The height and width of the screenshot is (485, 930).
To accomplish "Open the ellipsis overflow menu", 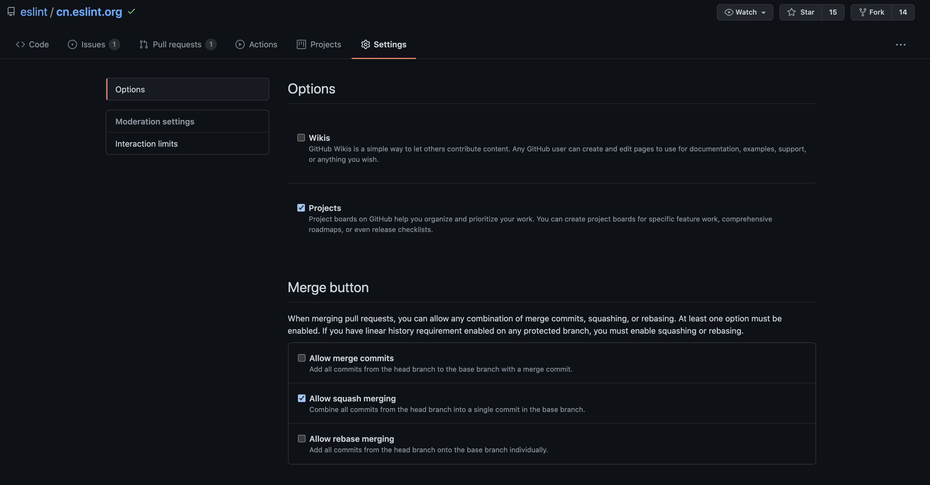I will coord(901,44).
